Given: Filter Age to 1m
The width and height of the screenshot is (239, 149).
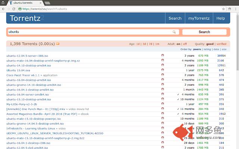Looking at the screenshot, I should click(157, 44).
